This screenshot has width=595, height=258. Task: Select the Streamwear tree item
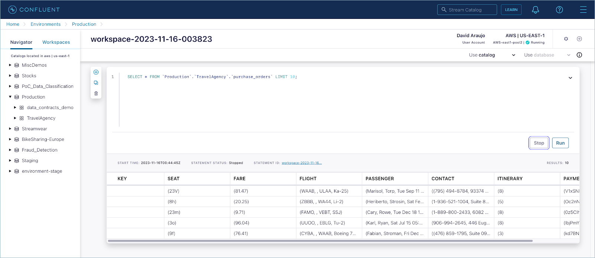[34, 129]
